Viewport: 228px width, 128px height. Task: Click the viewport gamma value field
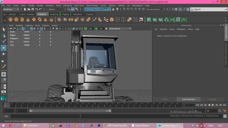[101, 29]
